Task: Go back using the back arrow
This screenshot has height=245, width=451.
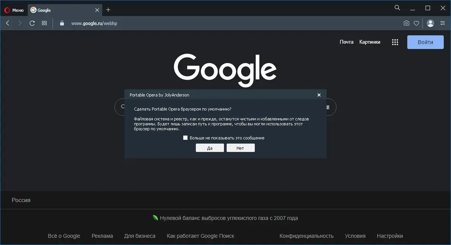Action: pos(8,23)
